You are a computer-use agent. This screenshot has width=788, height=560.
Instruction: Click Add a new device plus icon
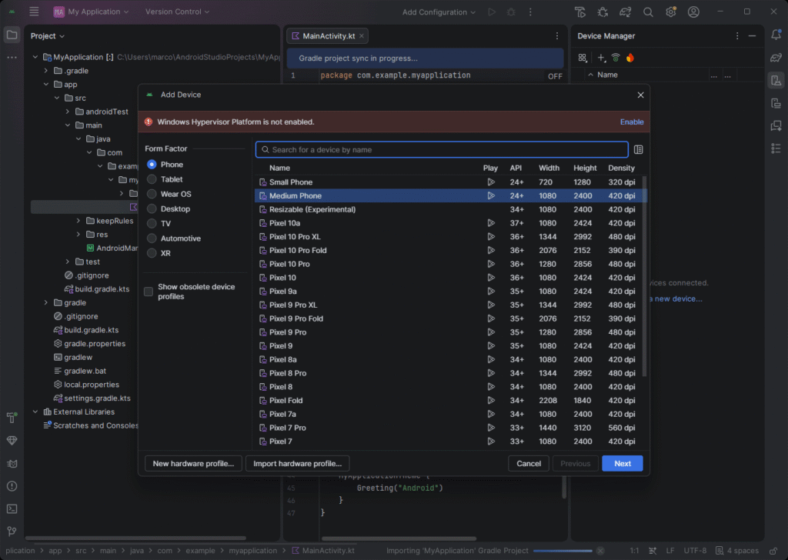coord(601,58)
